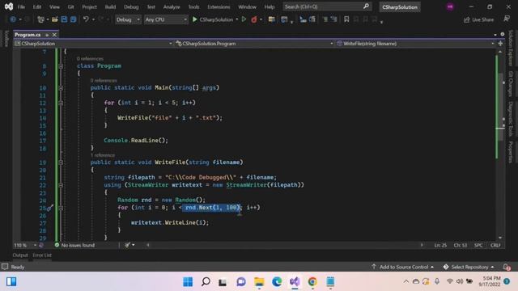Switch to the Output tab
This screenshot has width=518, height=291.
[20, 255]
